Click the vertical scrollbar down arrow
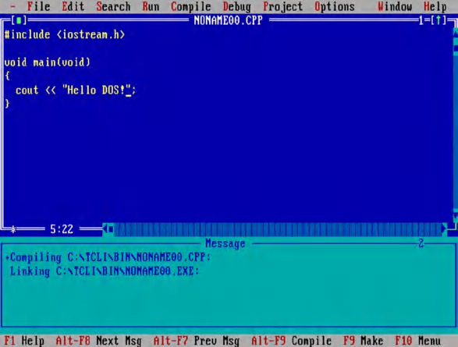 (x=456, y=218)
